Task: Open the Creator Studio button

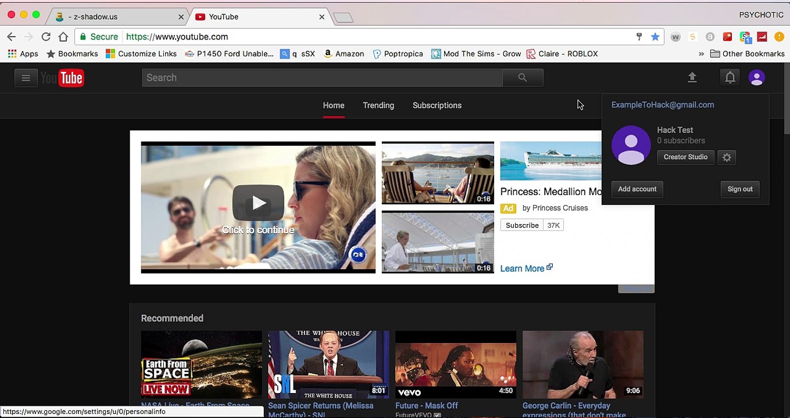Action: pos(685,157)
